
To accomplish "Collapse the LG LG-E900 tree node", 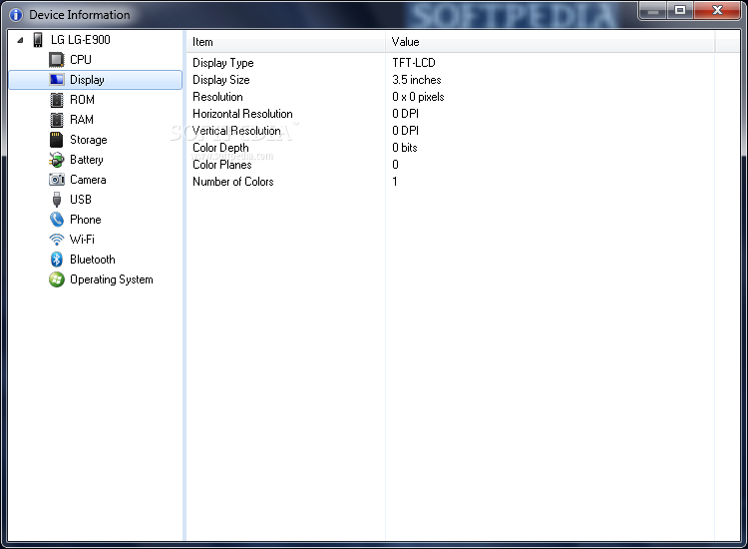I will 20,40.
